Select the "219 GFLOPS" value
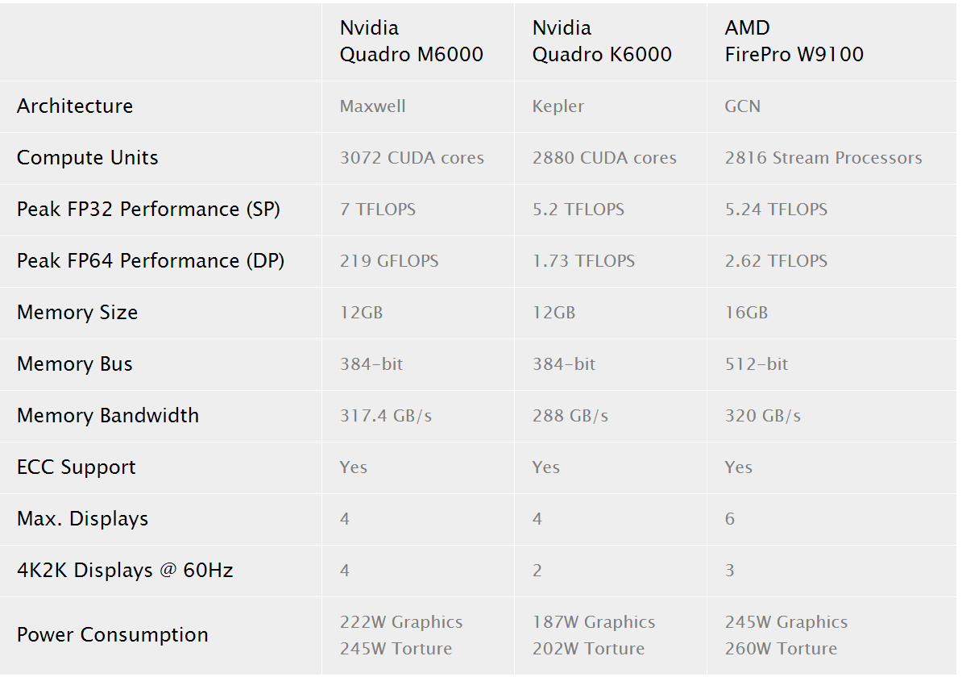The image size is (962, 677). (x=389, y=261)
